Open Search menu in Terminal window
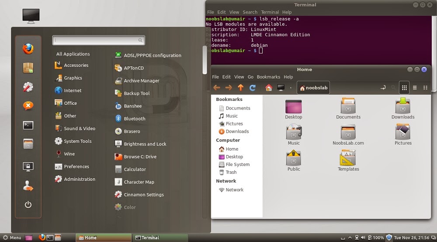Image resolution: width=437 pixels, height=242 pixels. tap(250, 12)
